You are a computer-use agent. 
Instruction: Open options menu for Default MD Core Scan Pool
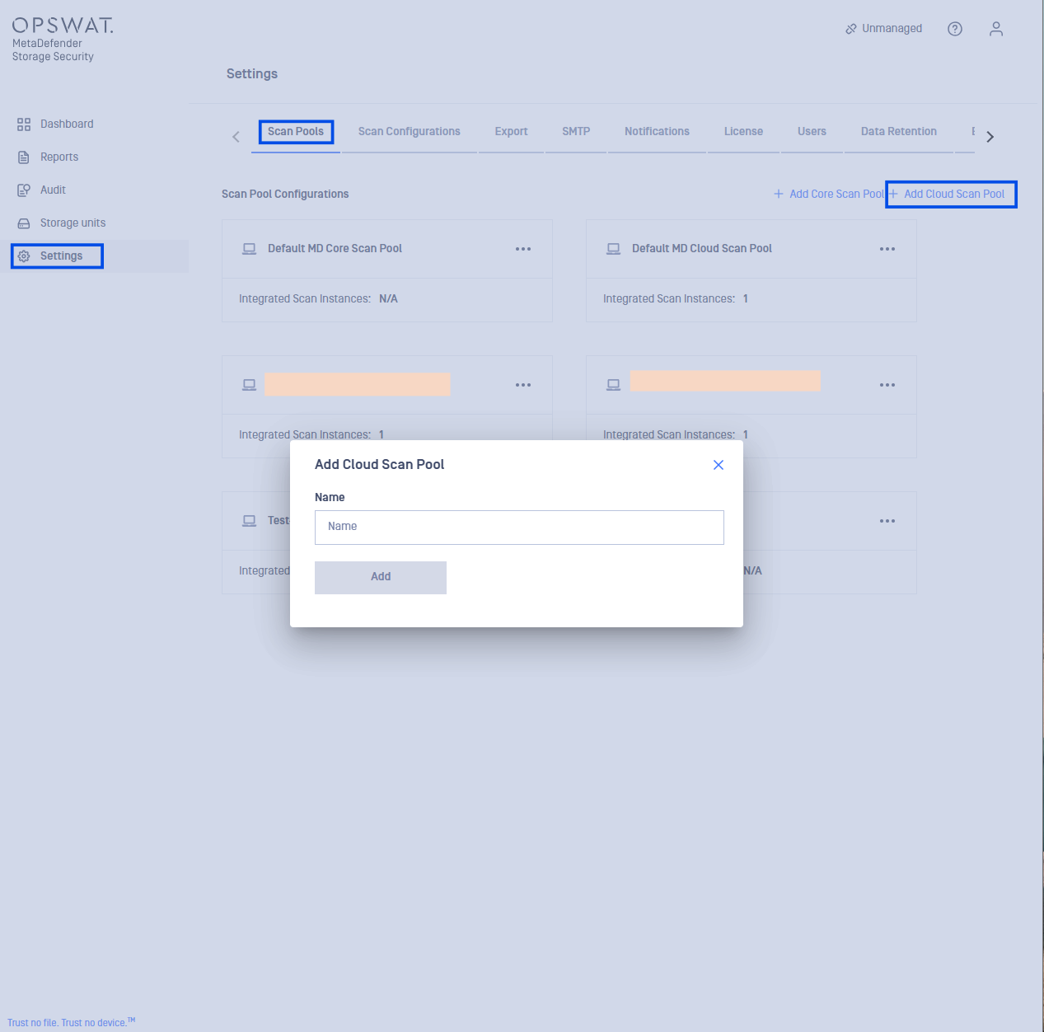523,249
